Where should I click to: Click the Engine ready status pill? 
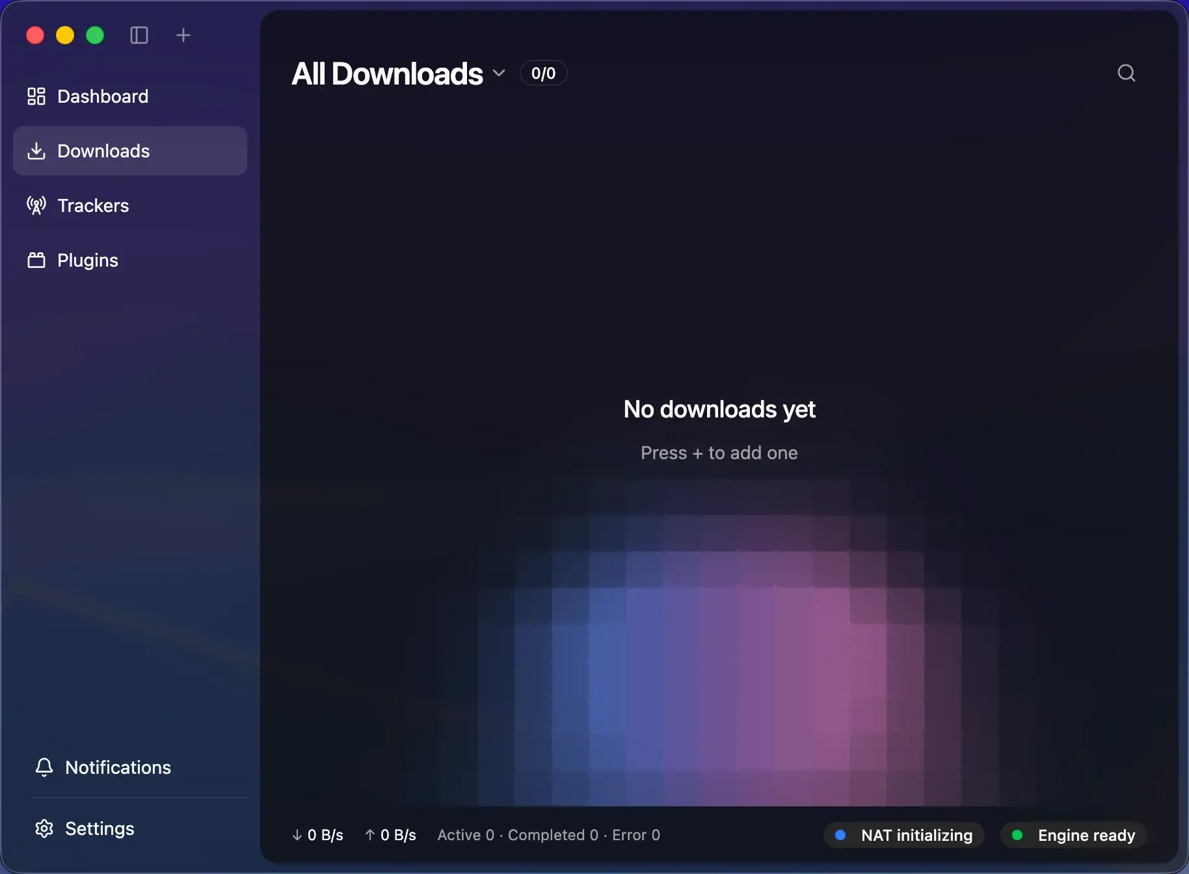pos(1074,835)
